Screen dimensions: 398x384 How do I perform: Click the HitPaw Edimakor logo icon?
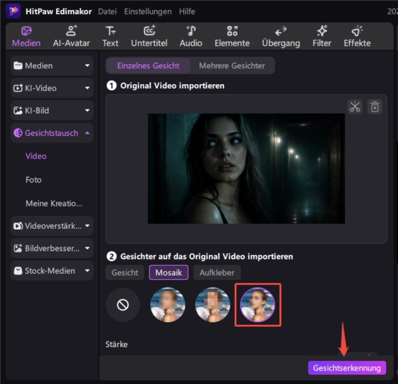coord(13,11)
